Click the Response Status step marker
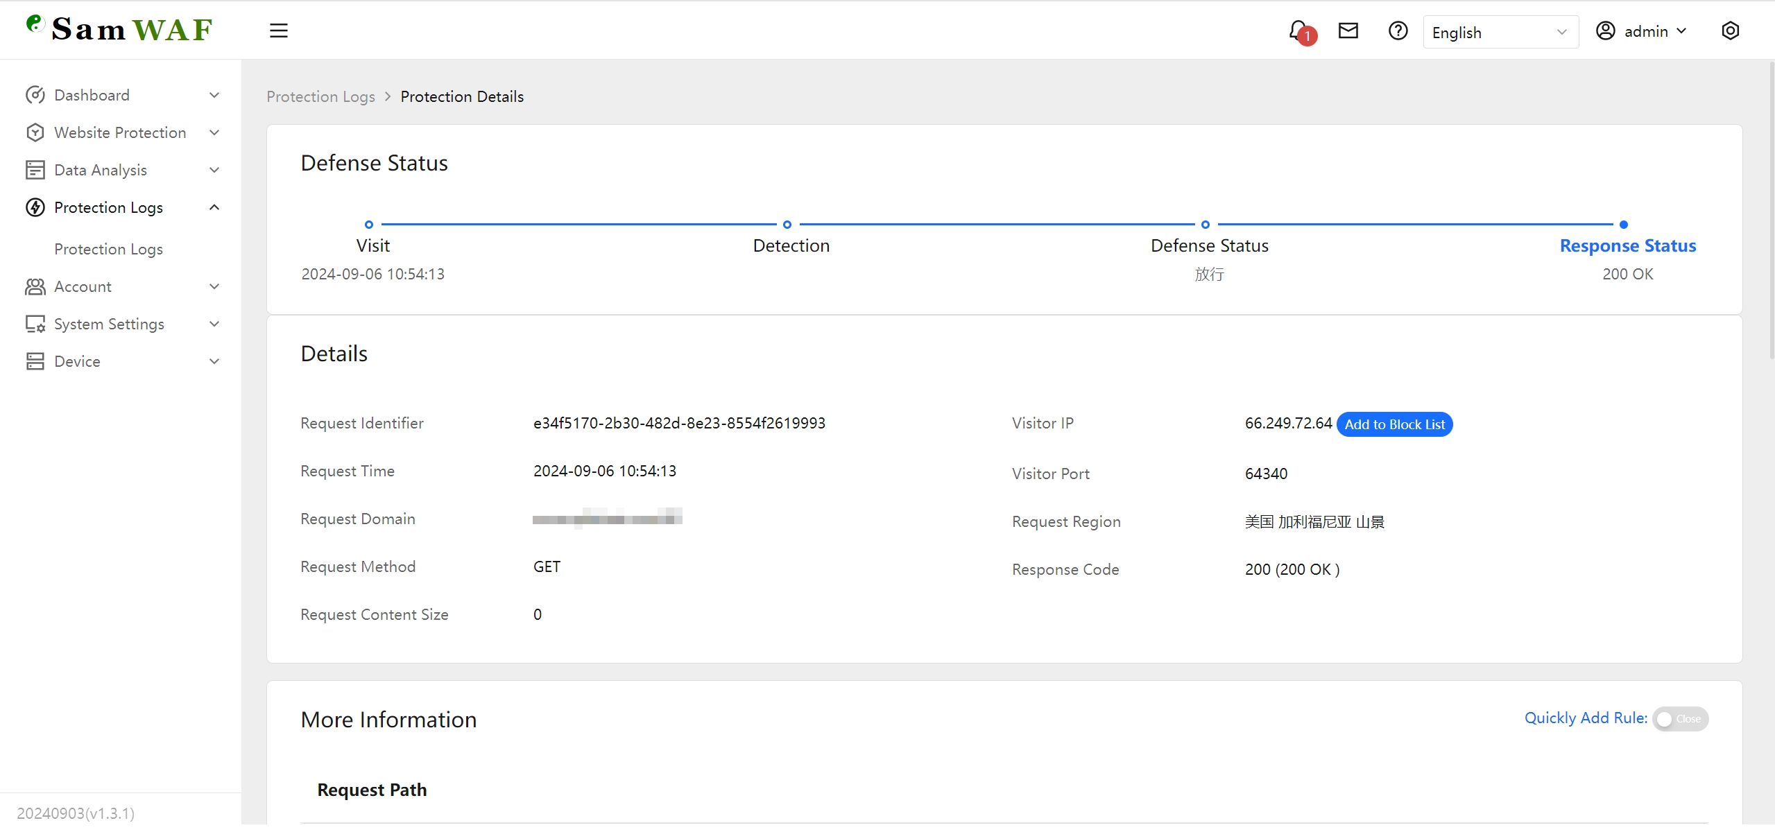This screenshot has height=832, width=1775. tap(1623, 225)
